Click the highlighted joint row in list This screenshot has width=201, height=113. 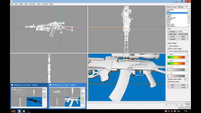[x=177, y=13]
